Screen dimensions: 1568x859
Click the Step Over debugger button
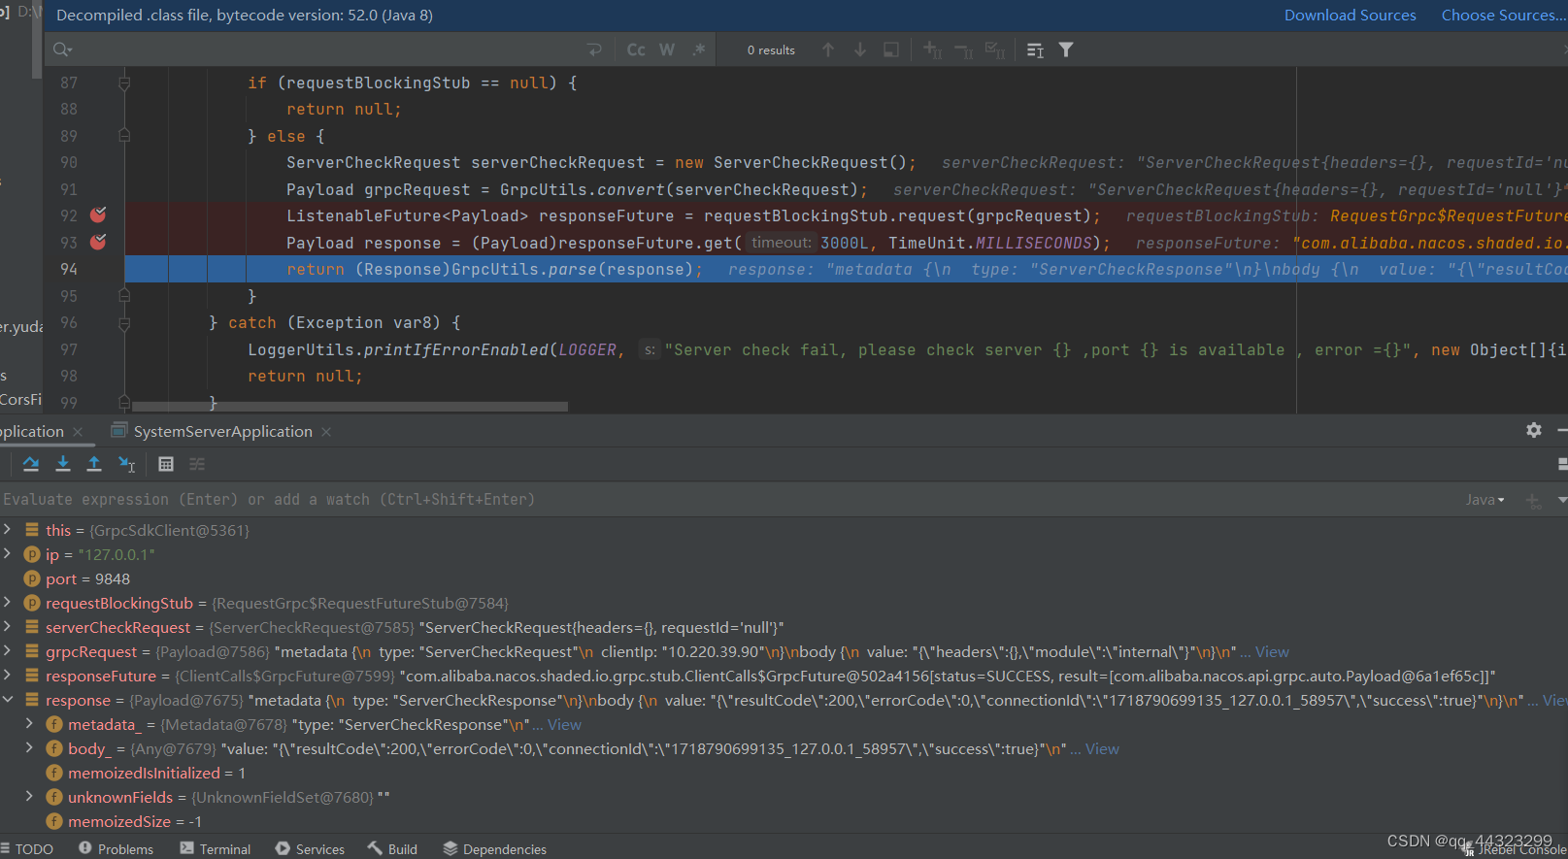[x=31, y=464]
